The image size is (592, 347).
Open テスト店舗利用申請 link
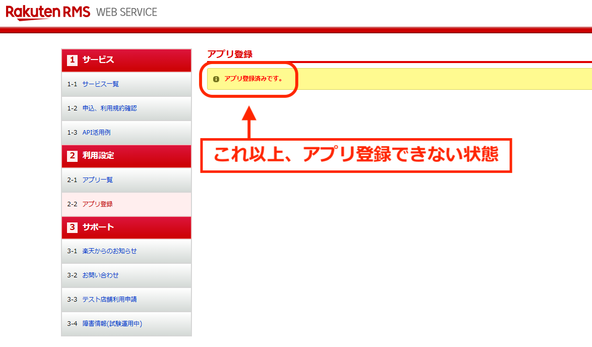pyautogui.click(x=109, y=300)
